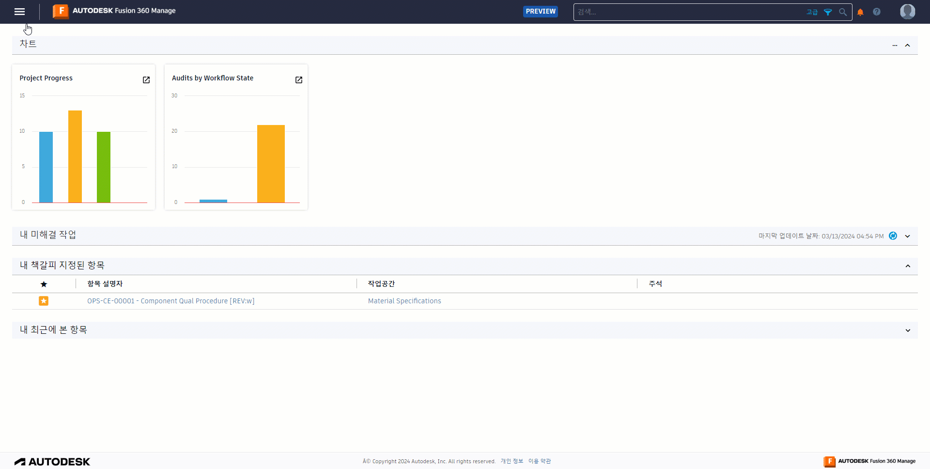Open the help question mark icon
930x469 pixels.
tap(877, 12)
